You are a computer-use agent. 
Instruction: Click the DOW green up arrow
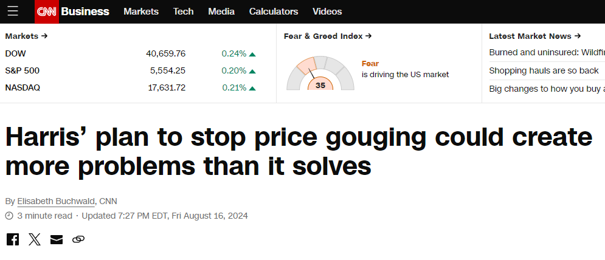[252, 53]
